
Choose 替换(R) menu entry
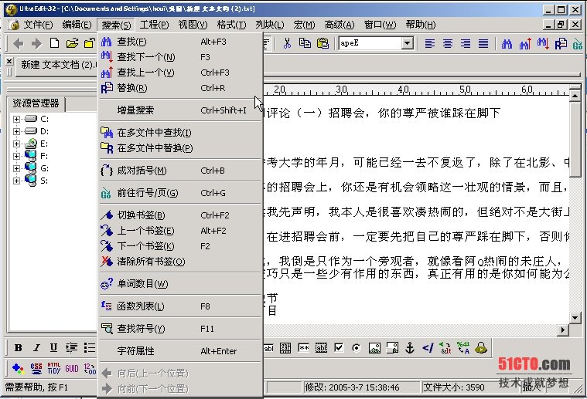click(180, 88)
